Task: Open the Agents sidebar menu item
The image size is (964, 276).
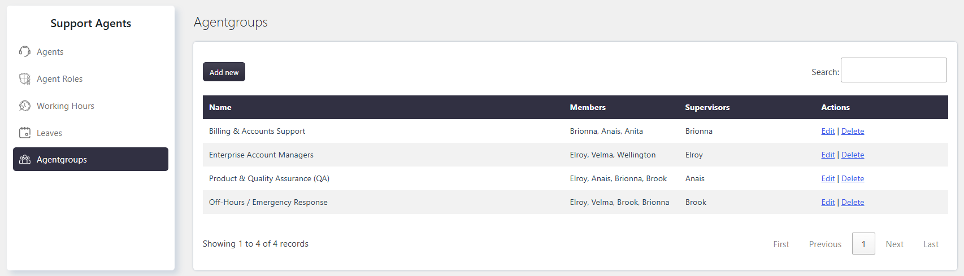Action: coord(90,51)
